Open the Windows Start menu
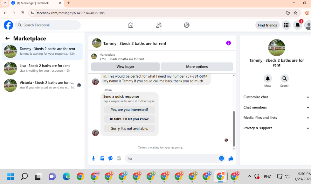The width and height of the screenshot is (311, 184). (x=10, y=176)
